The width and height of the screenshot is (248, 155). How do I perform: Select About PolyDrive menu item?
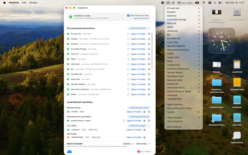pos(184,122)
